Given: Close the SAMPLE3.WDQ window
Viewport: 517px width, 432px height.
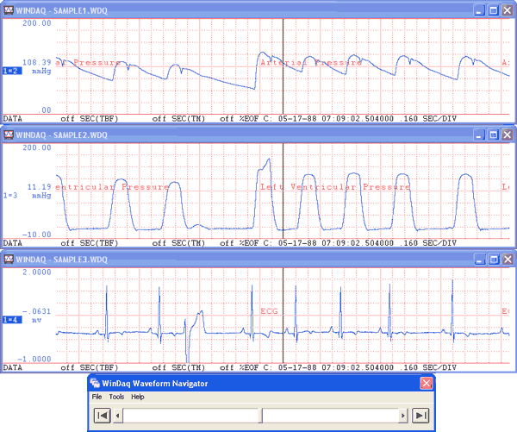Looking at the screenshot, I should 508,260.
